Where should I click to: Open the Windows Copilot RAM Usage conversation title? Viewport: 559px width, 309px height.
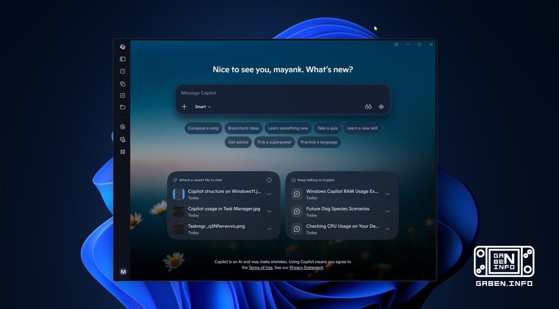tap(342, 191)
